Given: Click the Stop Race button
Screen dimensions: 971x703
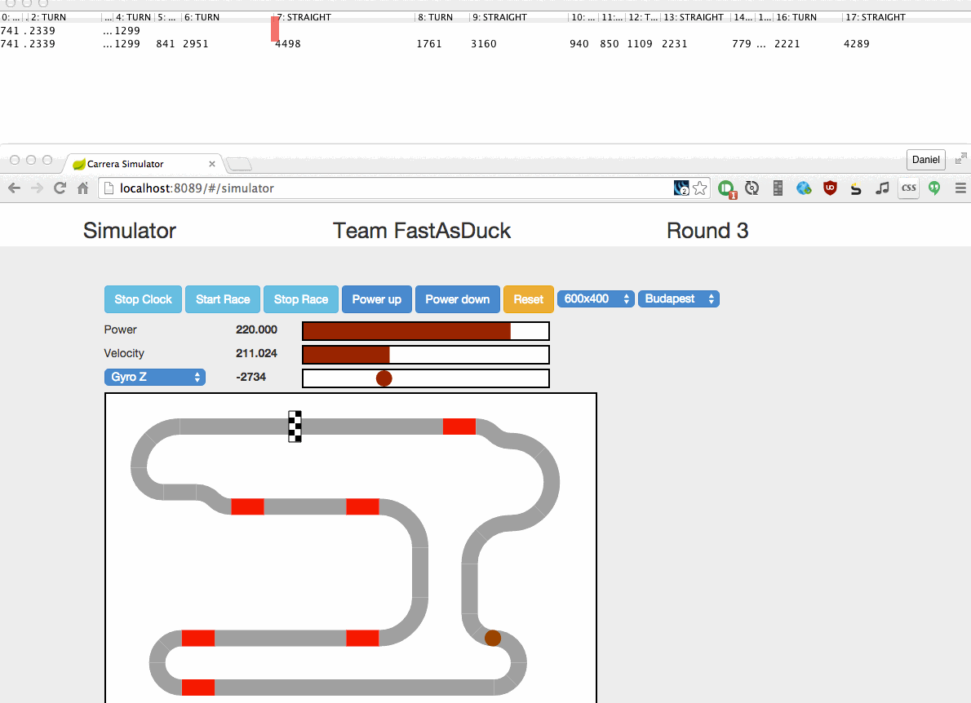Looking at the screenshot, I should point(301,299).
